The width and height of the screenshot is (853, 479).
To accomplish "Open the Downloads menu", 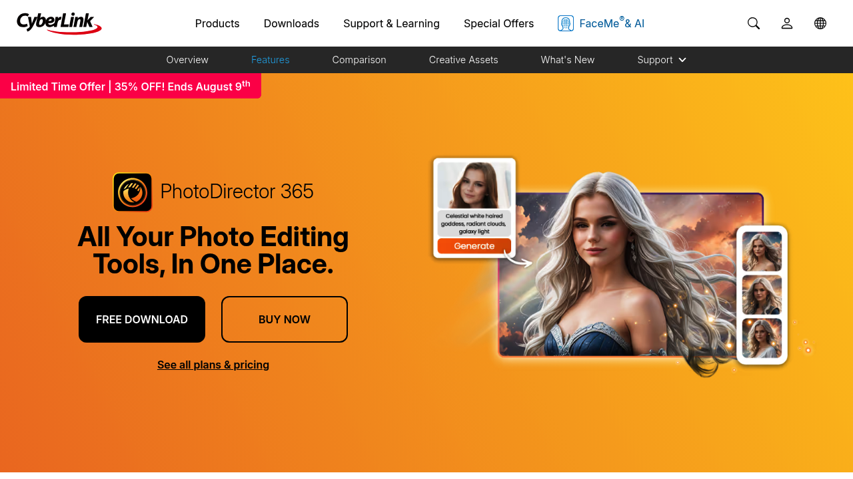I will (291, 23).
